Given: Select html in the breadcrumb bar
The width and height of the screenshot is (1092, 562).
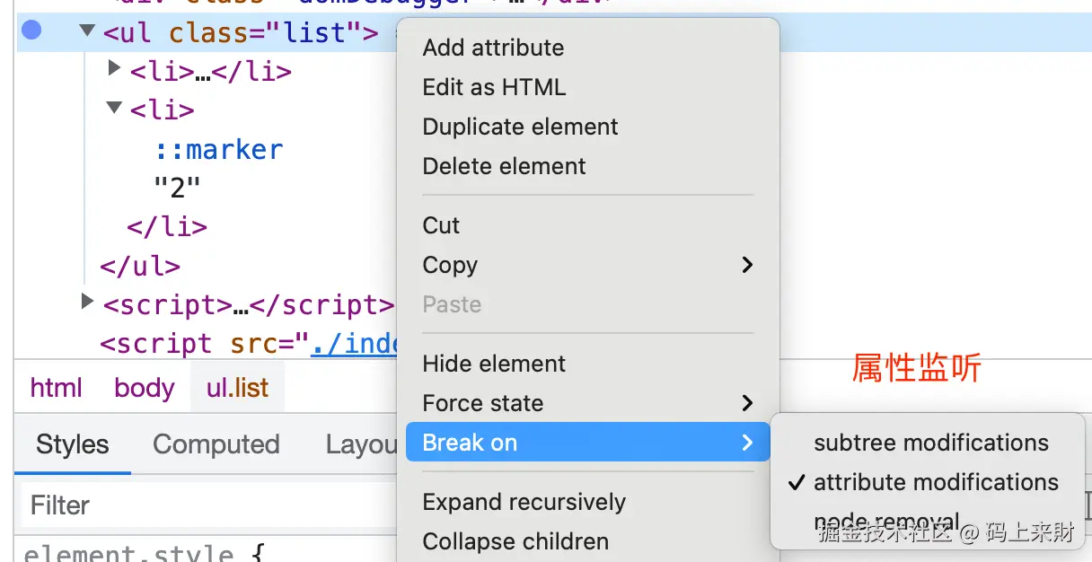Looking at the screenshot, I should [56, 388].
